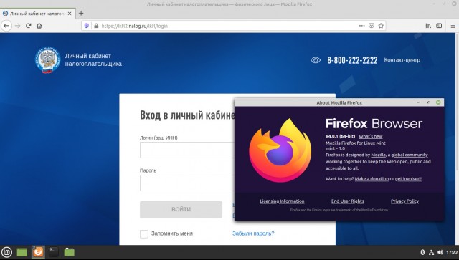The height and width of the screenshot is (260, 459).
Task: Go back using the browser back arrow
Action: (6, 26)
